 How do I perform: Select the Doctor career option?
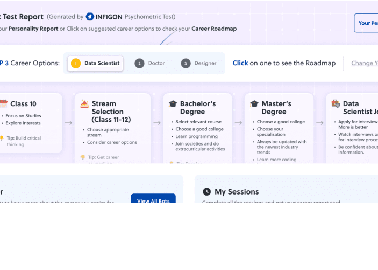pos(149,64)
